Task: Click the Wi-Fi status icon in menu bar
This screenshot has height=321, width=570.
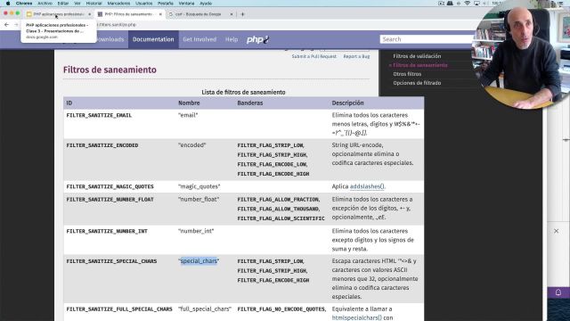Action: pos(467,4)
